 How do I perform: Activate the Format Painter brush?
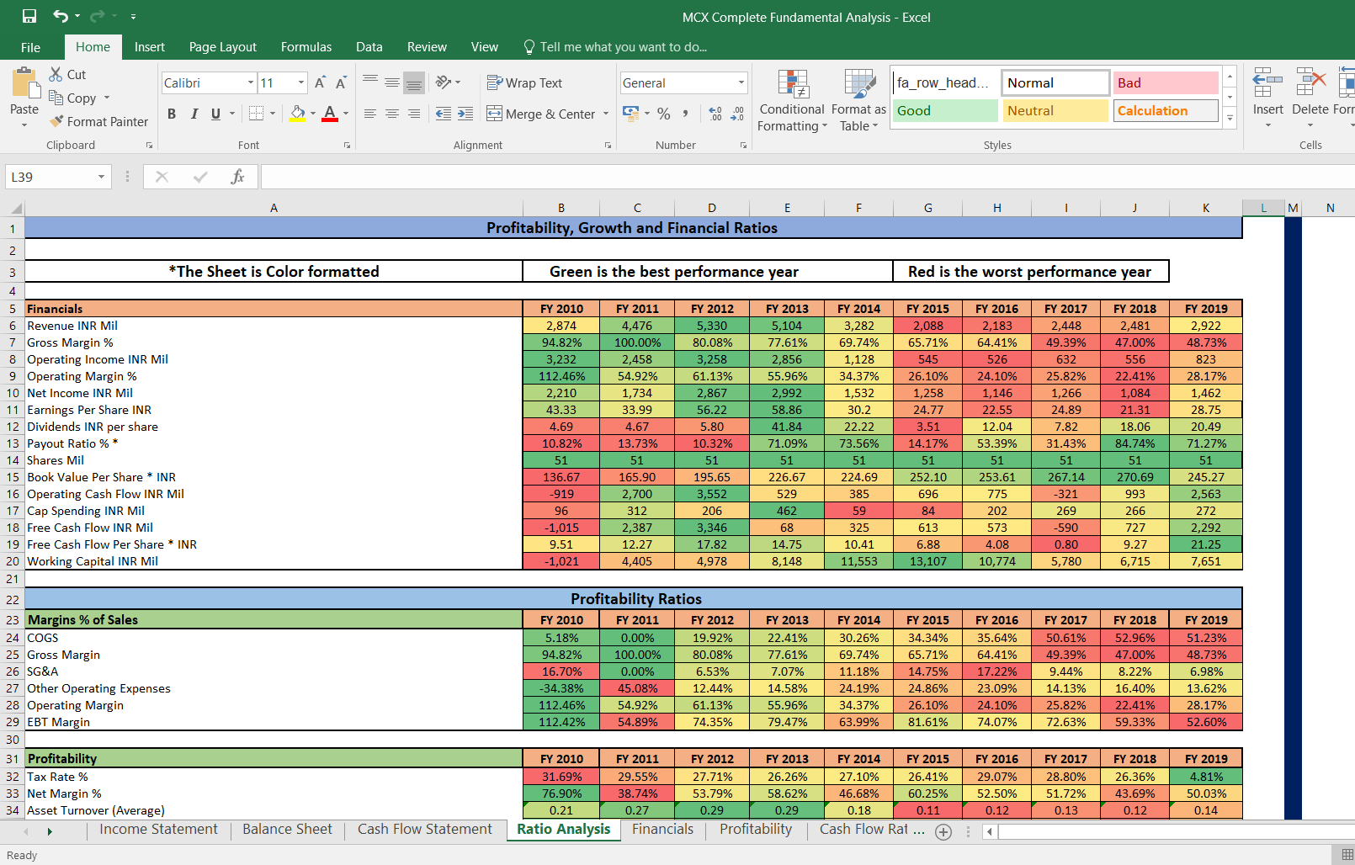click(98, 121)
